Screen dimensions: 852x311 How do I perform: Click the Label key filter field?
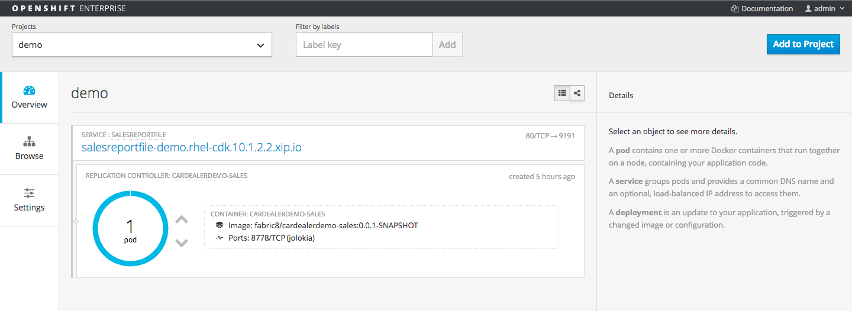tap(364, 44)
